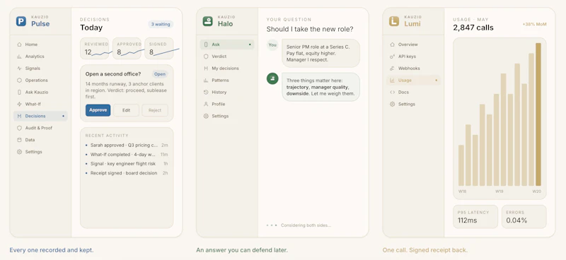Click the tallest dark gold usage bar
Screen dimensions: 566x260
(x=538, y=114)
